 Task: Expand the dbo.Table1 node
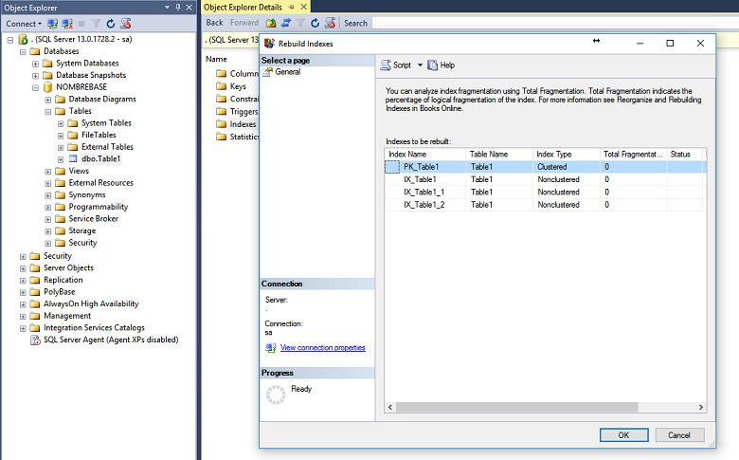click(x=61, y=159)
